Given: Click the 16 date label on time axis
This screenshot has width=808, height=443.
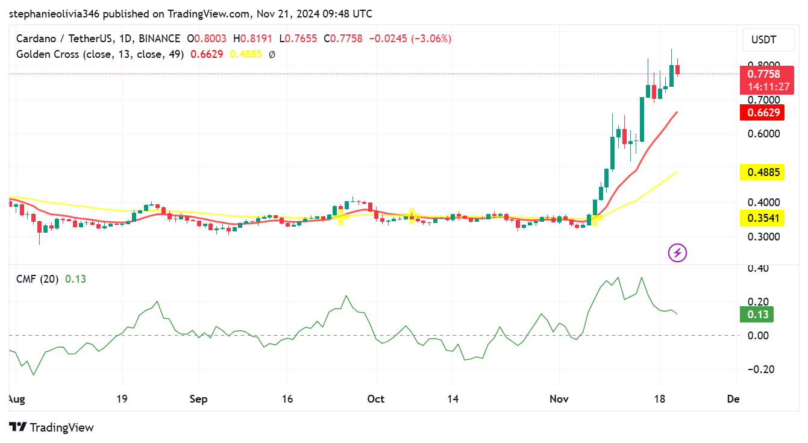Looking at the screenshot, I should 287,399.
